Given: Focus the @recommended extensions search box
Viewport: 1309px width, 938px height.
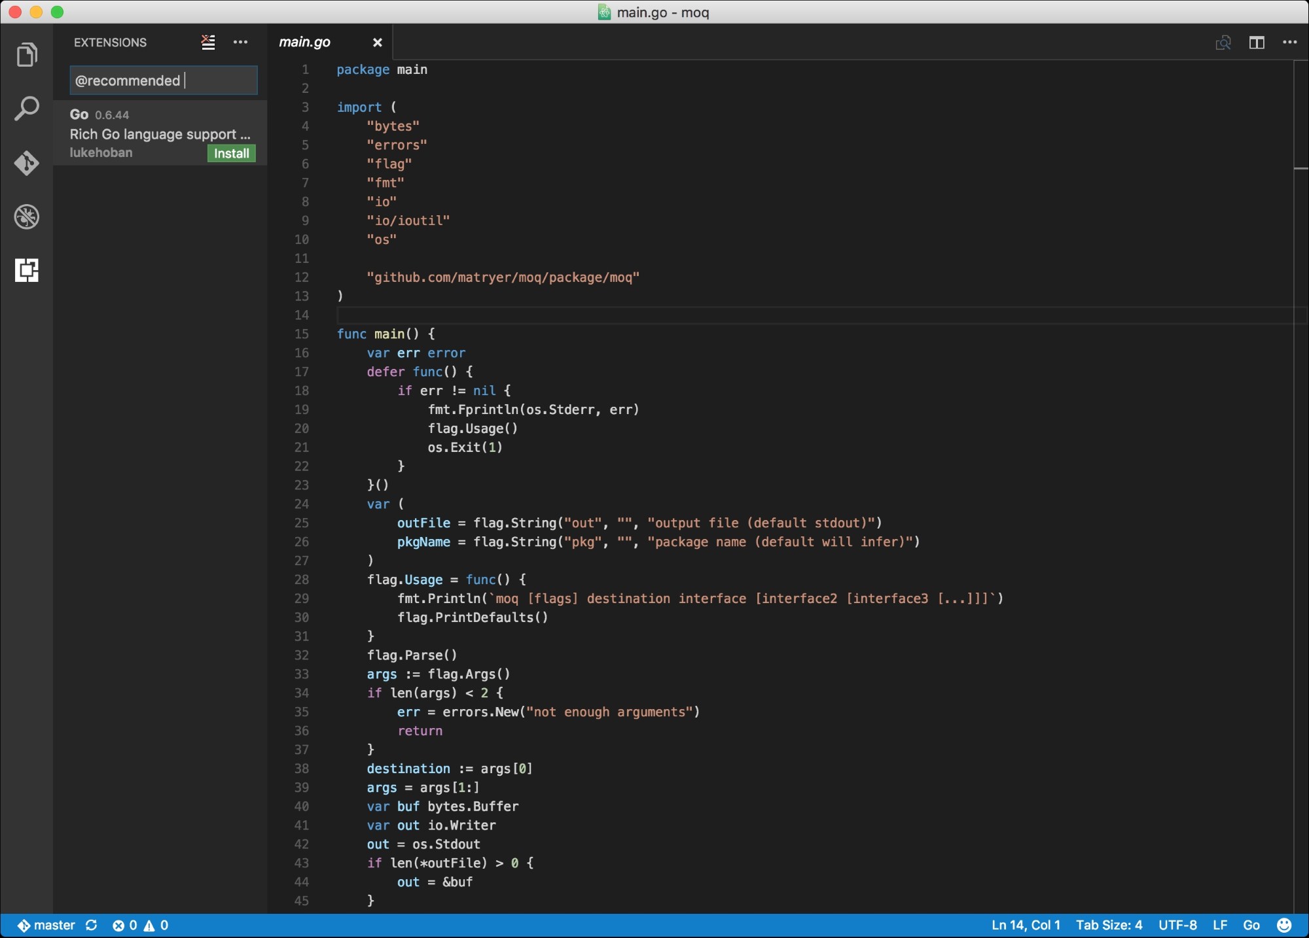Looking at the screenshot, I should click(164, 80).
